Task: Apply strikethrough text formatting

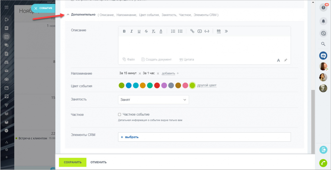Action: point(146,31)
